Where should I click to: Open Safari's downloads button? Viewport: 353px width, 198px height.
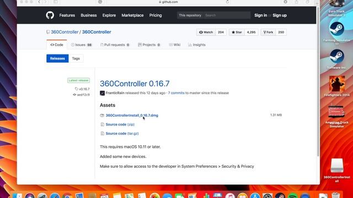click(x=286, y=2)
